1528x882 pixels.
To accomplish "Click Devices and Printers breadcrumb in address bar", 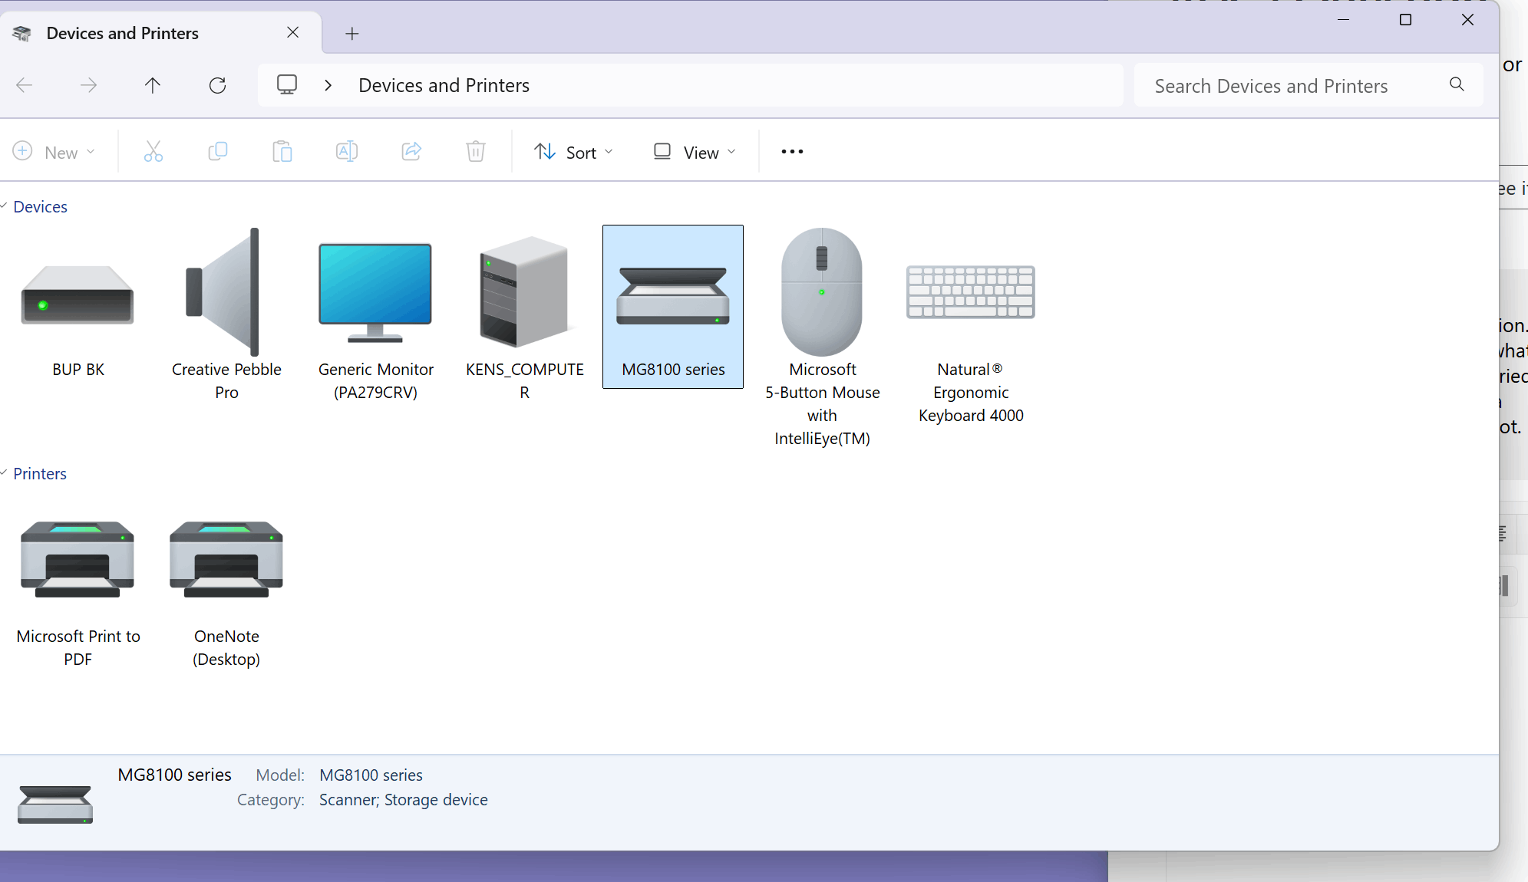I will click(444, 85).
